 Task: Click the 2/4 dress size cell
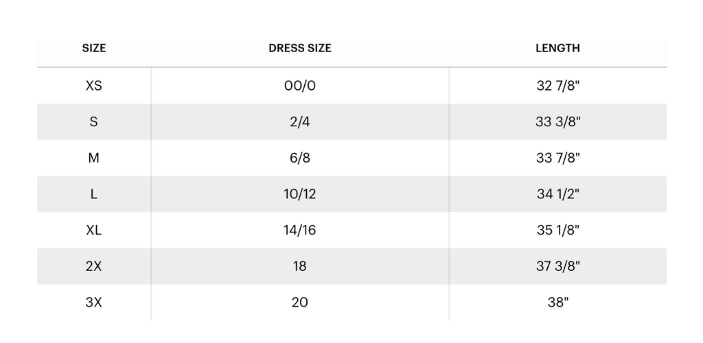(x=300, y=122)
